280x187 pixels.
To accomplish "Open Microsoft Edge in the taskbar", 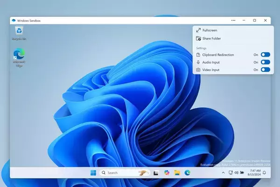I will (187, 173).
